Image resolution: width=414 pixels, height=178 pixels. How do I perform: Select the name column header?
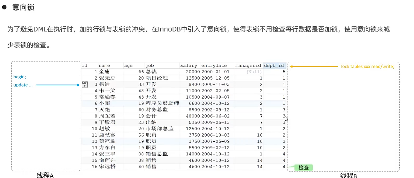point(104,66)
